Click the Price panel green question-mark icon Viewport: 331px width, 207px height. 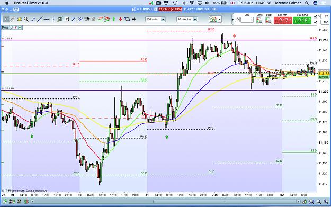20,28
